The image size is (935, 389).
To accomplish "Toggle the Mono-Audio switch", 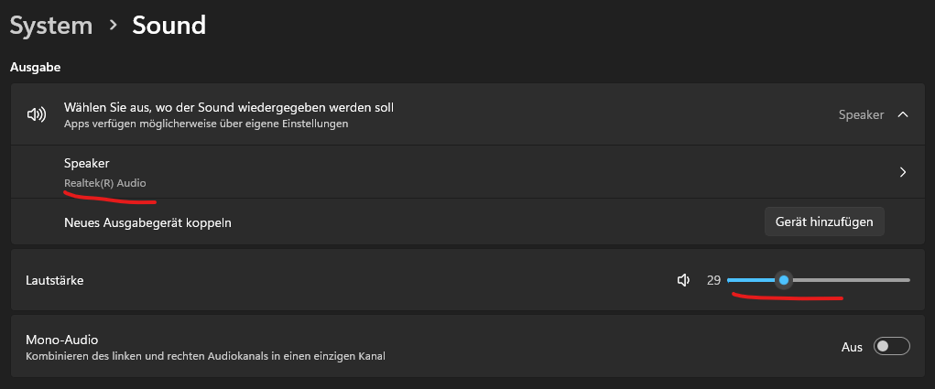I will tap(891, 347).
